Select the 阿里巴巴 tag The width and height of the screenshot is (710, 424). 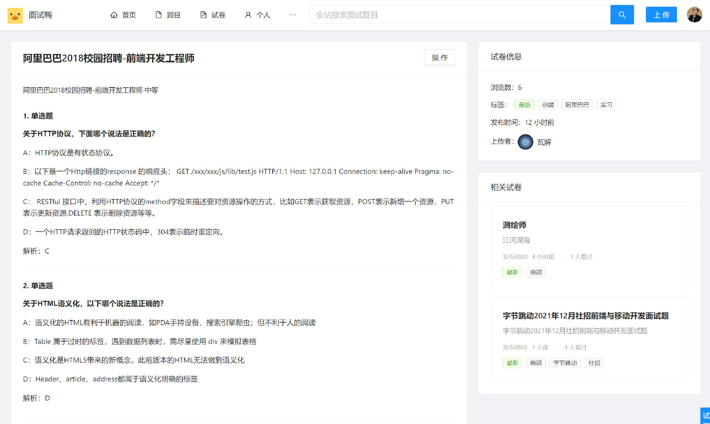[577, 104]
